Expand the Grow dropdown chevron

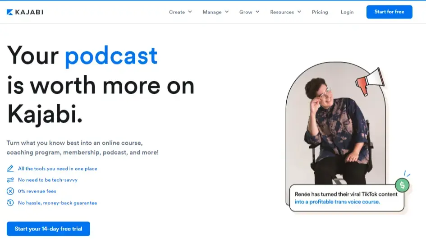click(x=257, y=12)
